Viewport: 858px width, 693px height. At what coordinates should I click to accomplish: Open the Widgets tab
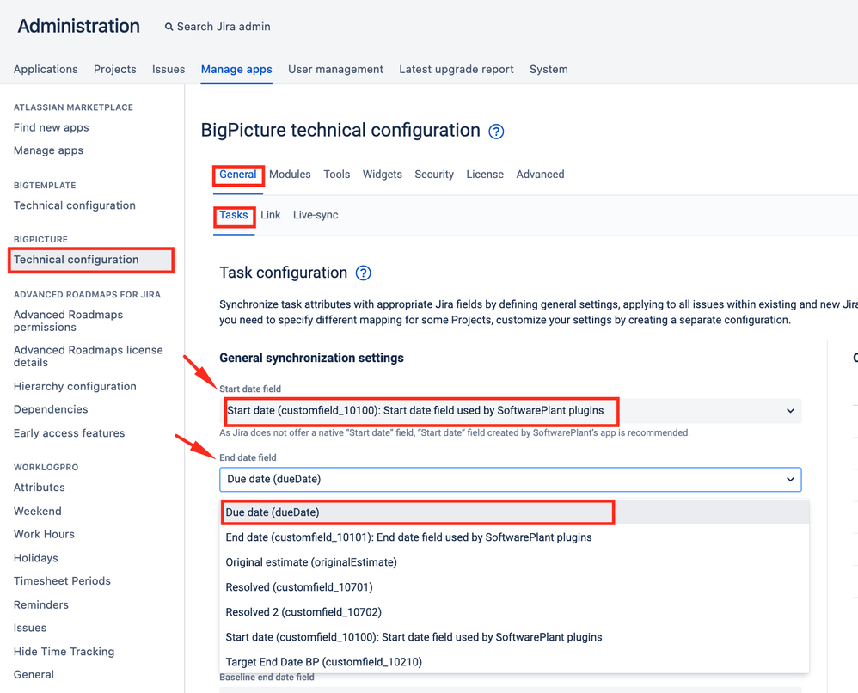click(383, 174)
